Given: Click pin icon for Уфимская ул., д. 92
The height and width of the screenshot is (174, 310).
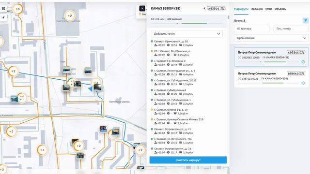Looking at the screenshot, I should (152, 42).
